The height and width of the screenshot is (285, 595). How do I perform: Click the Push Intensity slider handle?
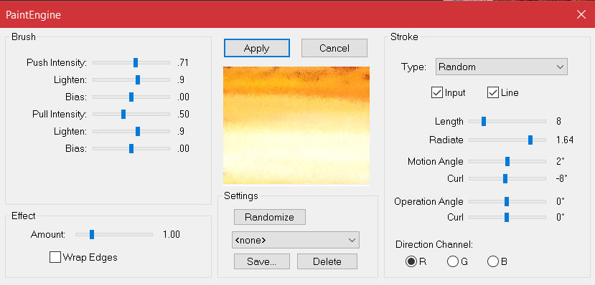pos(136,63)
